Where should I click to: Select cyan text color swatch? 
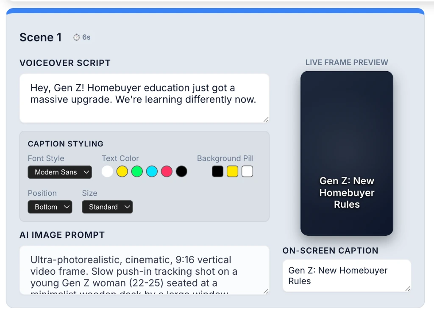pyautogui.click(x=152, y=171)
